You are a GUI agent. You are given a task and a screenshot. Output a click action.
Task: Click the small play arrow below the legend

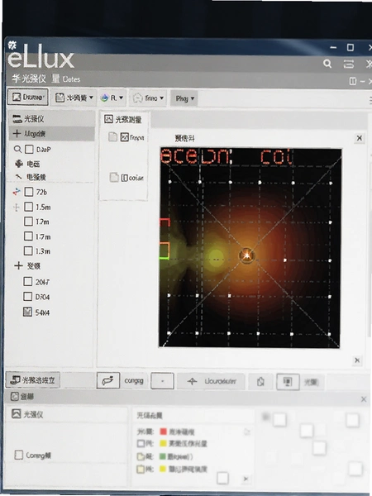tap(246, 479)
